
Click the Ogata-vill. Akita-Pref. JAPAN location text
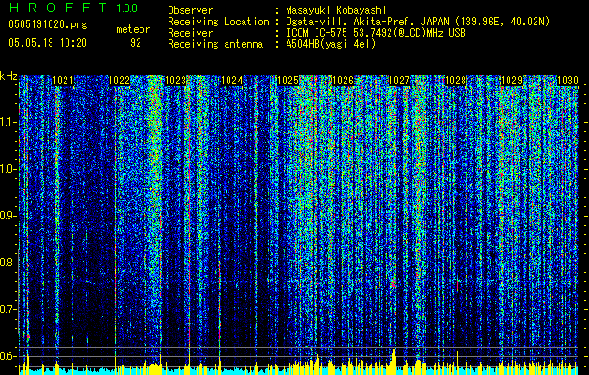(418, 22)
